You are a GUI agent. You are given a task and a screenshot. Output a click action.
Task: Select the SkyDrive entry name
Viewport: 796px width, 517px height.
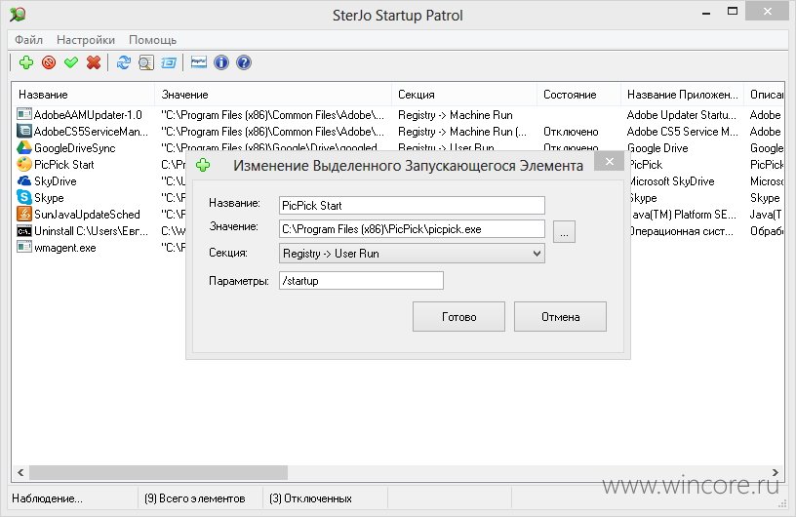coord(56,181)
